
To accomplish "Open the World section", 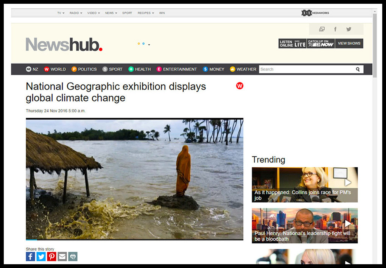I will [x=55, y=69].
